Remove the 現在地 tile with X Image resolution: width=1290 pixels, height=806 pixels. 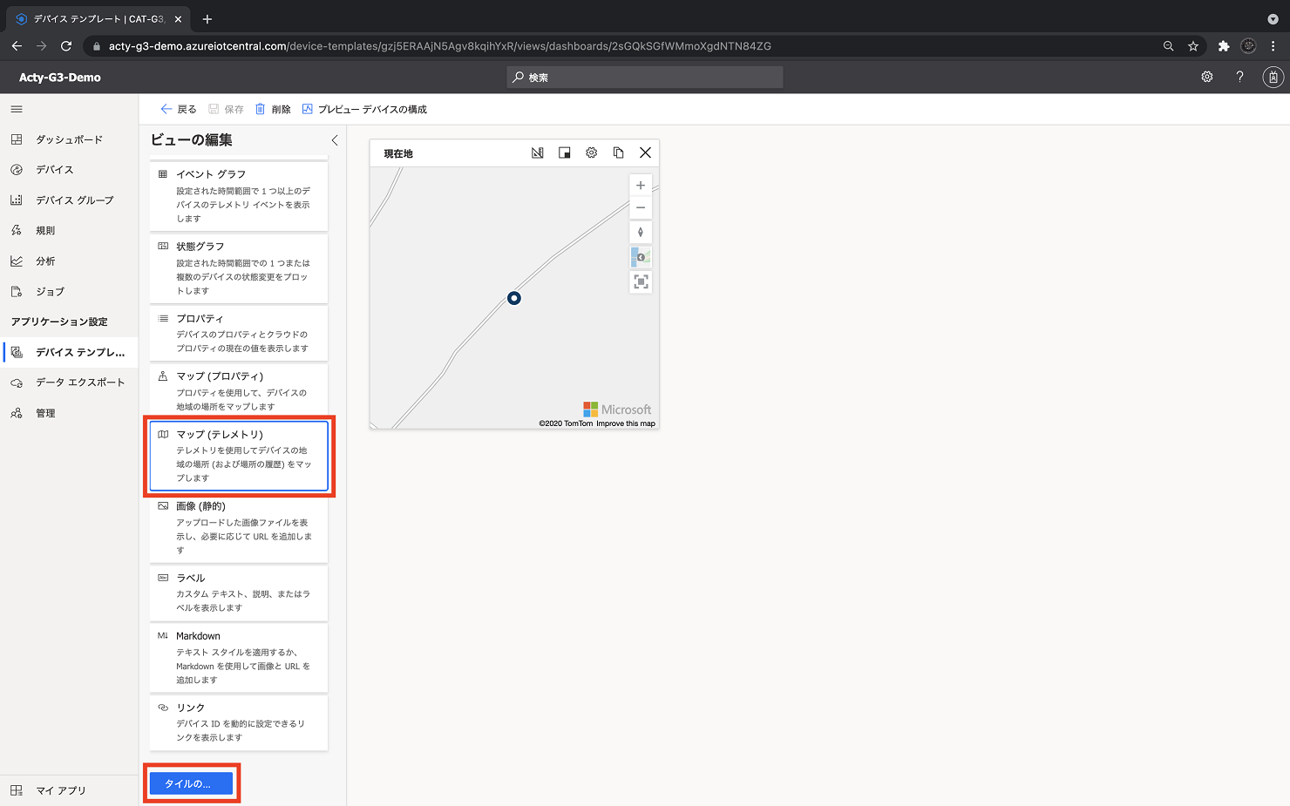point(646,152)
